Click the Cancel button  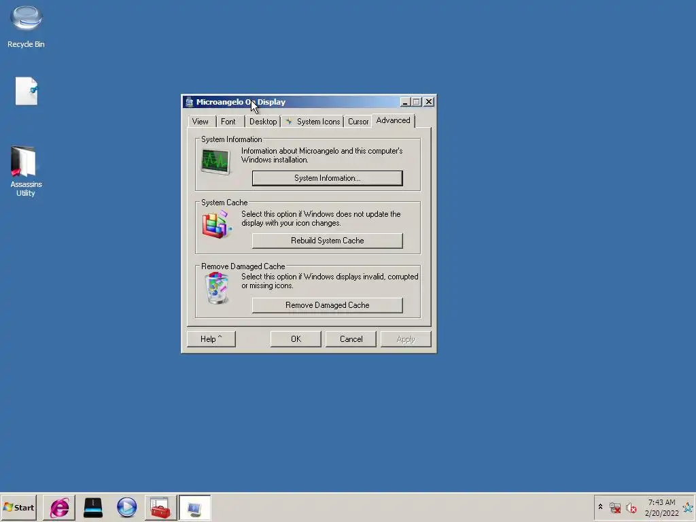351,339
